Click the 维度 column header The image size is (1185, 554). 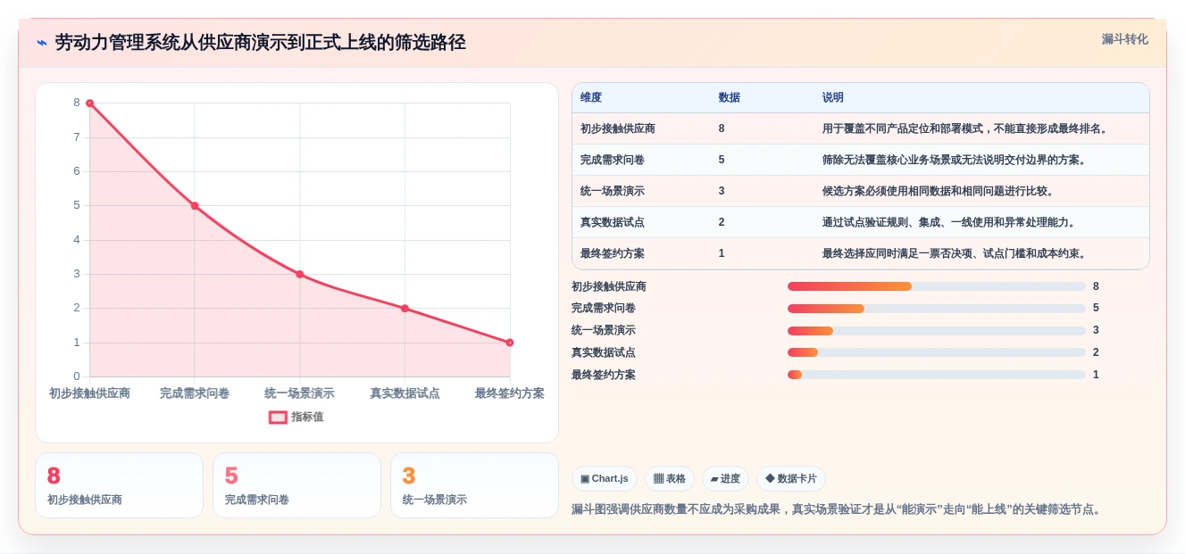[591, 97]
